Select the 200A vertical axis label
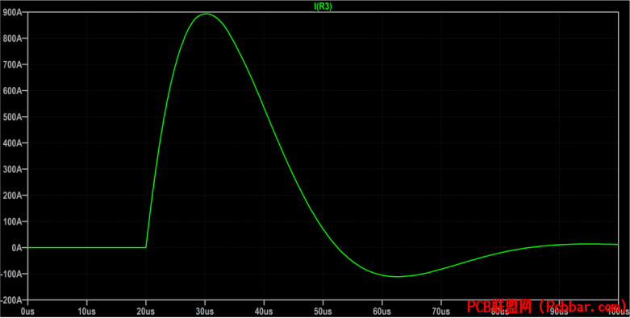 pos(13,196)
